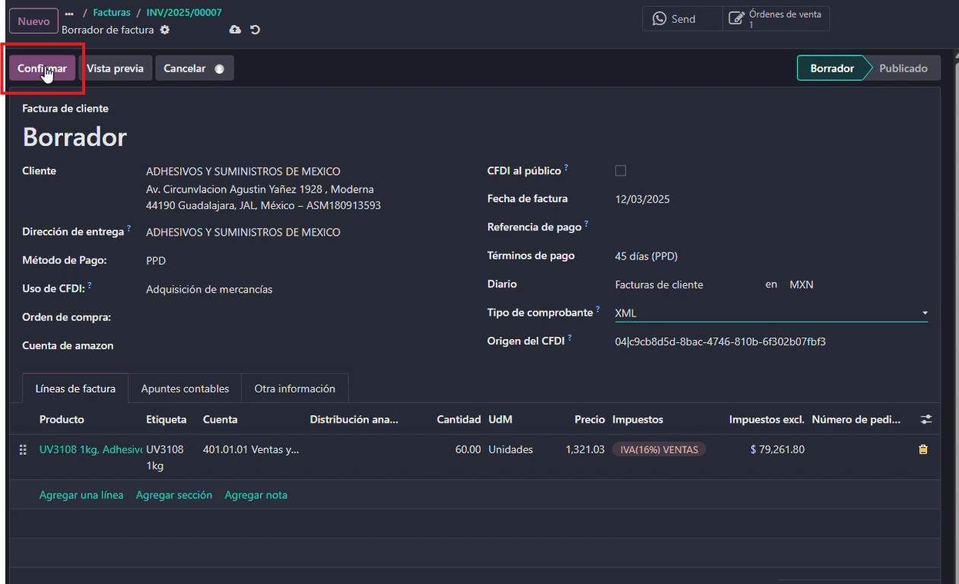
Task: Click the Publicado status stage
Action: click(x=903, y=68)
